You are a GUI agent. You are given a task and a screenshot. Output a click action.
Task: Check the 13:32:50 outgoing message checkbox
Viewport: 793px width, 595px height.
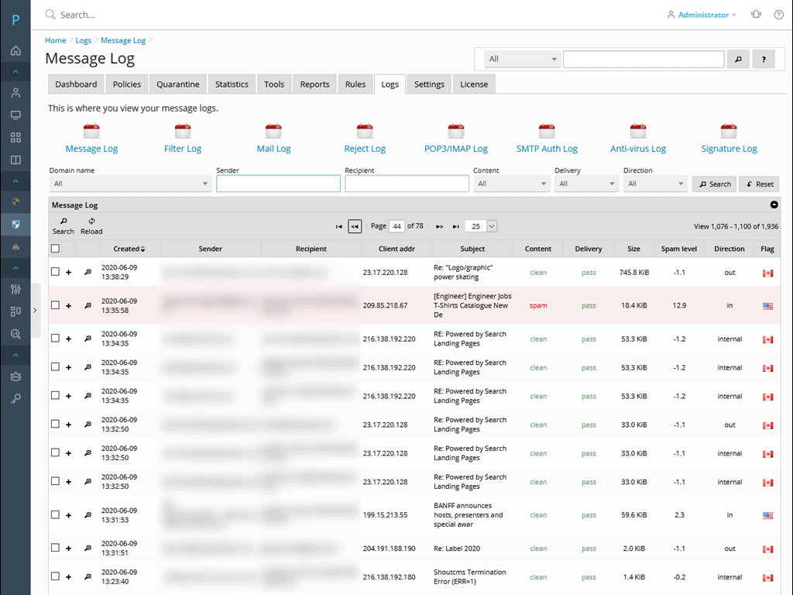55,424
